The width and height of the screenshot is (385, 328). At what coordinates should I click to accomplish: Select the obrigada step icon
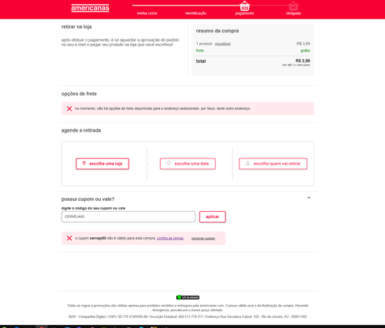tap(293, 6)
